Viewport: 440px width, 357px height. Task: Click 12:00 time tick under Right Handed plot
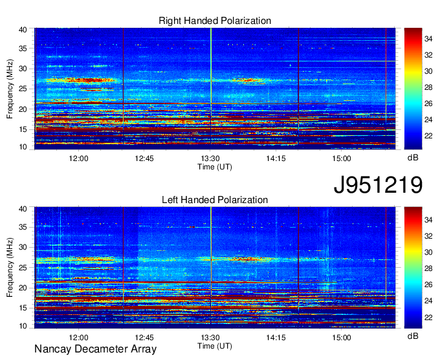tap(78, 158)
